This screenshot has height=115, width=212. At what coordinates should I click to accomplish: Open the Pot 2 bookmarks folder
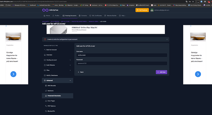(x=8, y=5)
